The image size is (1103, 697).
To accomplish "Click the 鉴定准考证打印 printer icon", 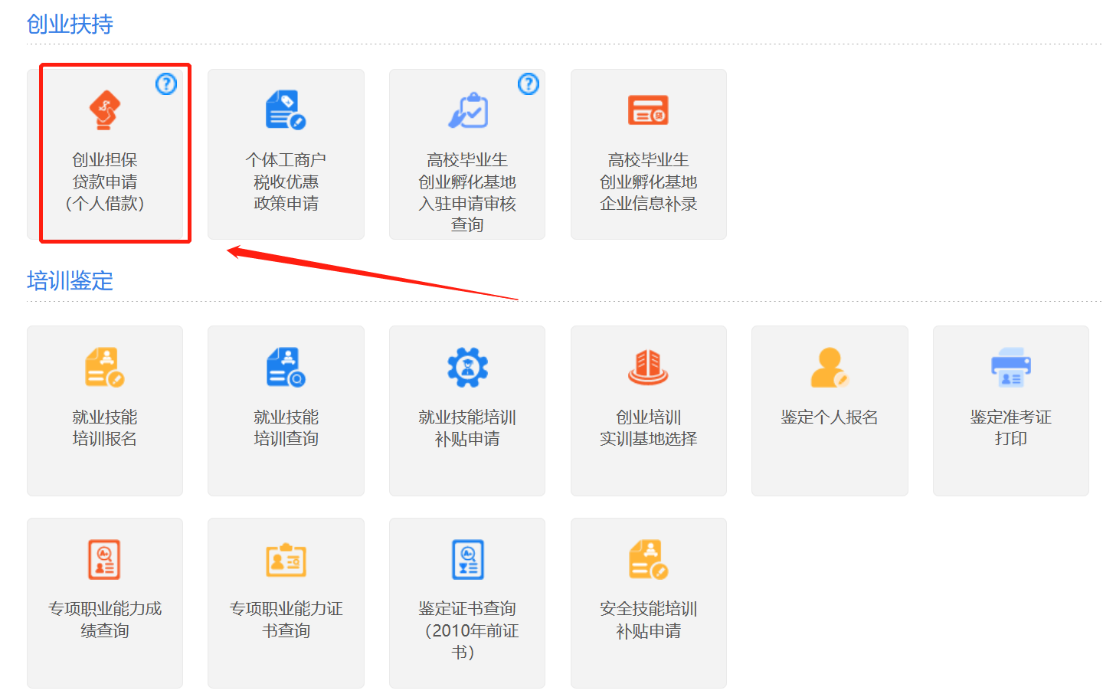I will [1011, 367].
